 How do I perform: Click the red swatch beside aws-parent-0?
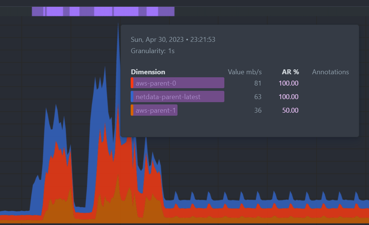pyautogui.click(x=132, y=83)
